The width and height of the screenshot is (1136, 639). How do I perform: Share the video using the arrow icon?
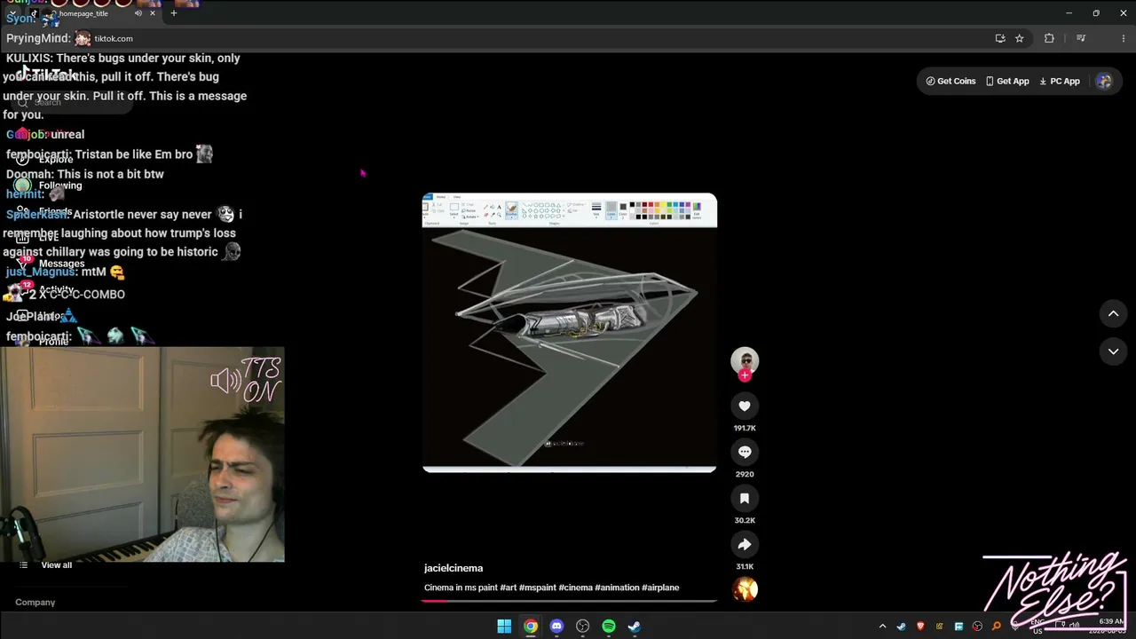[x=745, y=545]
